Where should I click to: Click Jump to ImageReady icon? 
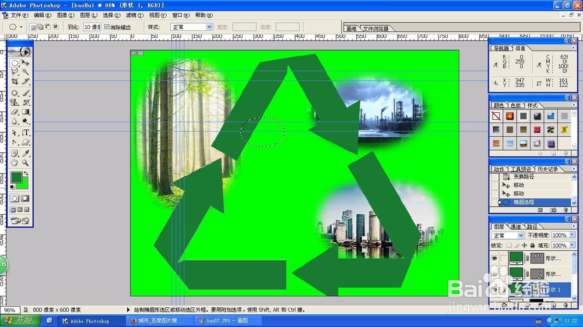[x=20, y=221]
